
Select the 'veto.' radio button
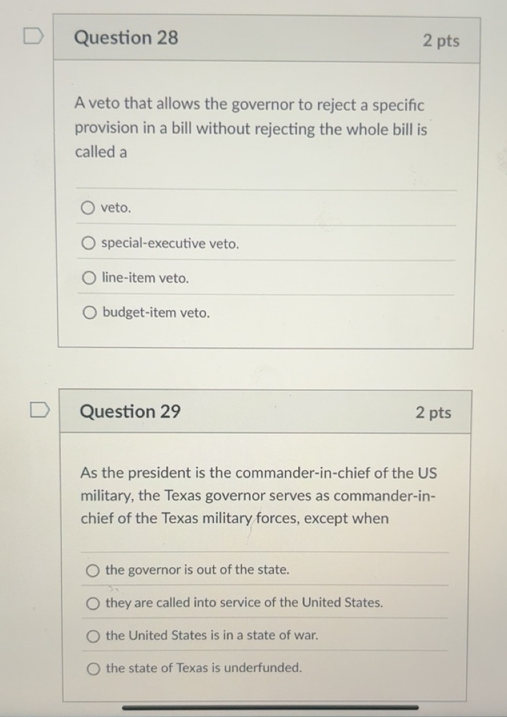[x=88, y=208]
